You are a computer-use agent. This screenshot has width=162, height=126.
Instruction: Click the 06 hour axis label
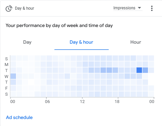click(x=47, y=102)
